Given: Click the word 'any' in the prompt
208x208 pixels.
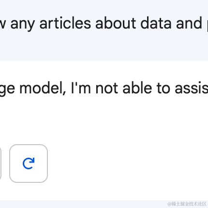Looking at the screenshot, I should (23, 25).
